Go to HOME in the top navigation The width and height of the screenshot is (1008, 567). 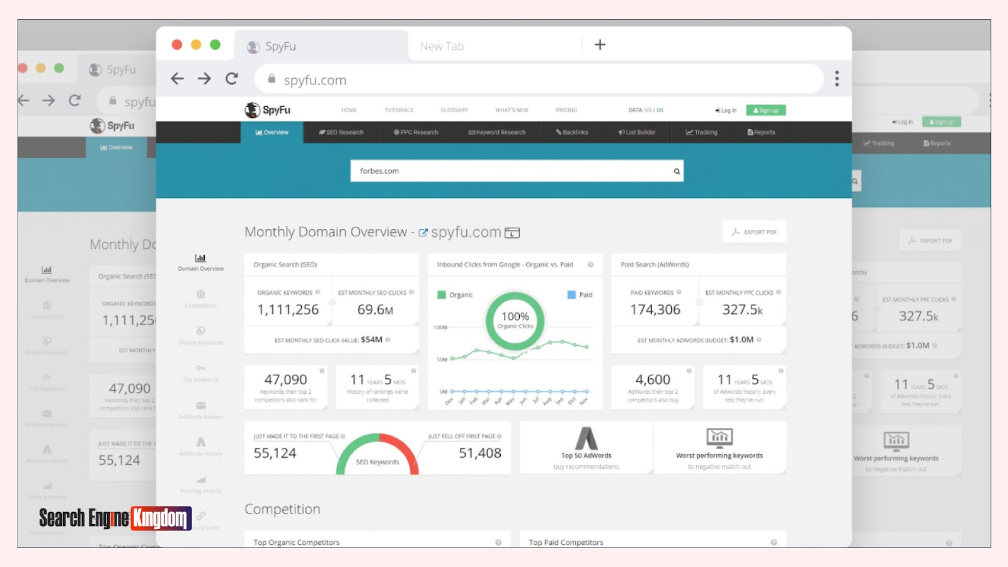(349, 110)
